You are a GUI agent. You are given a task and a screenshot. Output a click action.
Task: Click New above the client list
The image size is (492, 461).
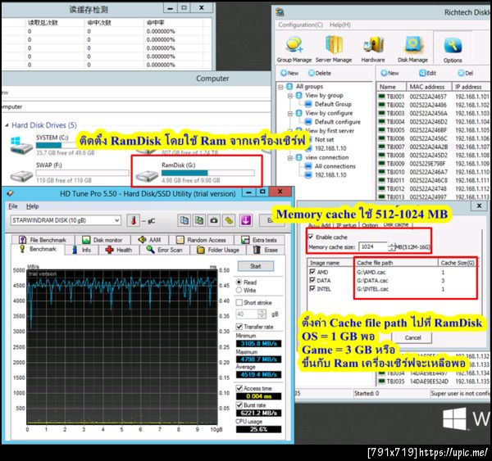point(389,73)
